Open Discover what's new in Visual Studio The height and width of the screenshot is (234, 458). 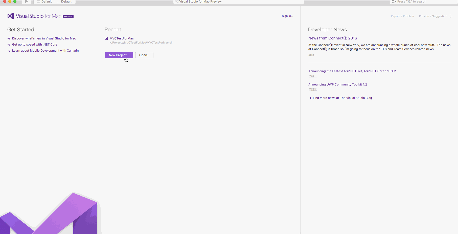click(44, 38)
